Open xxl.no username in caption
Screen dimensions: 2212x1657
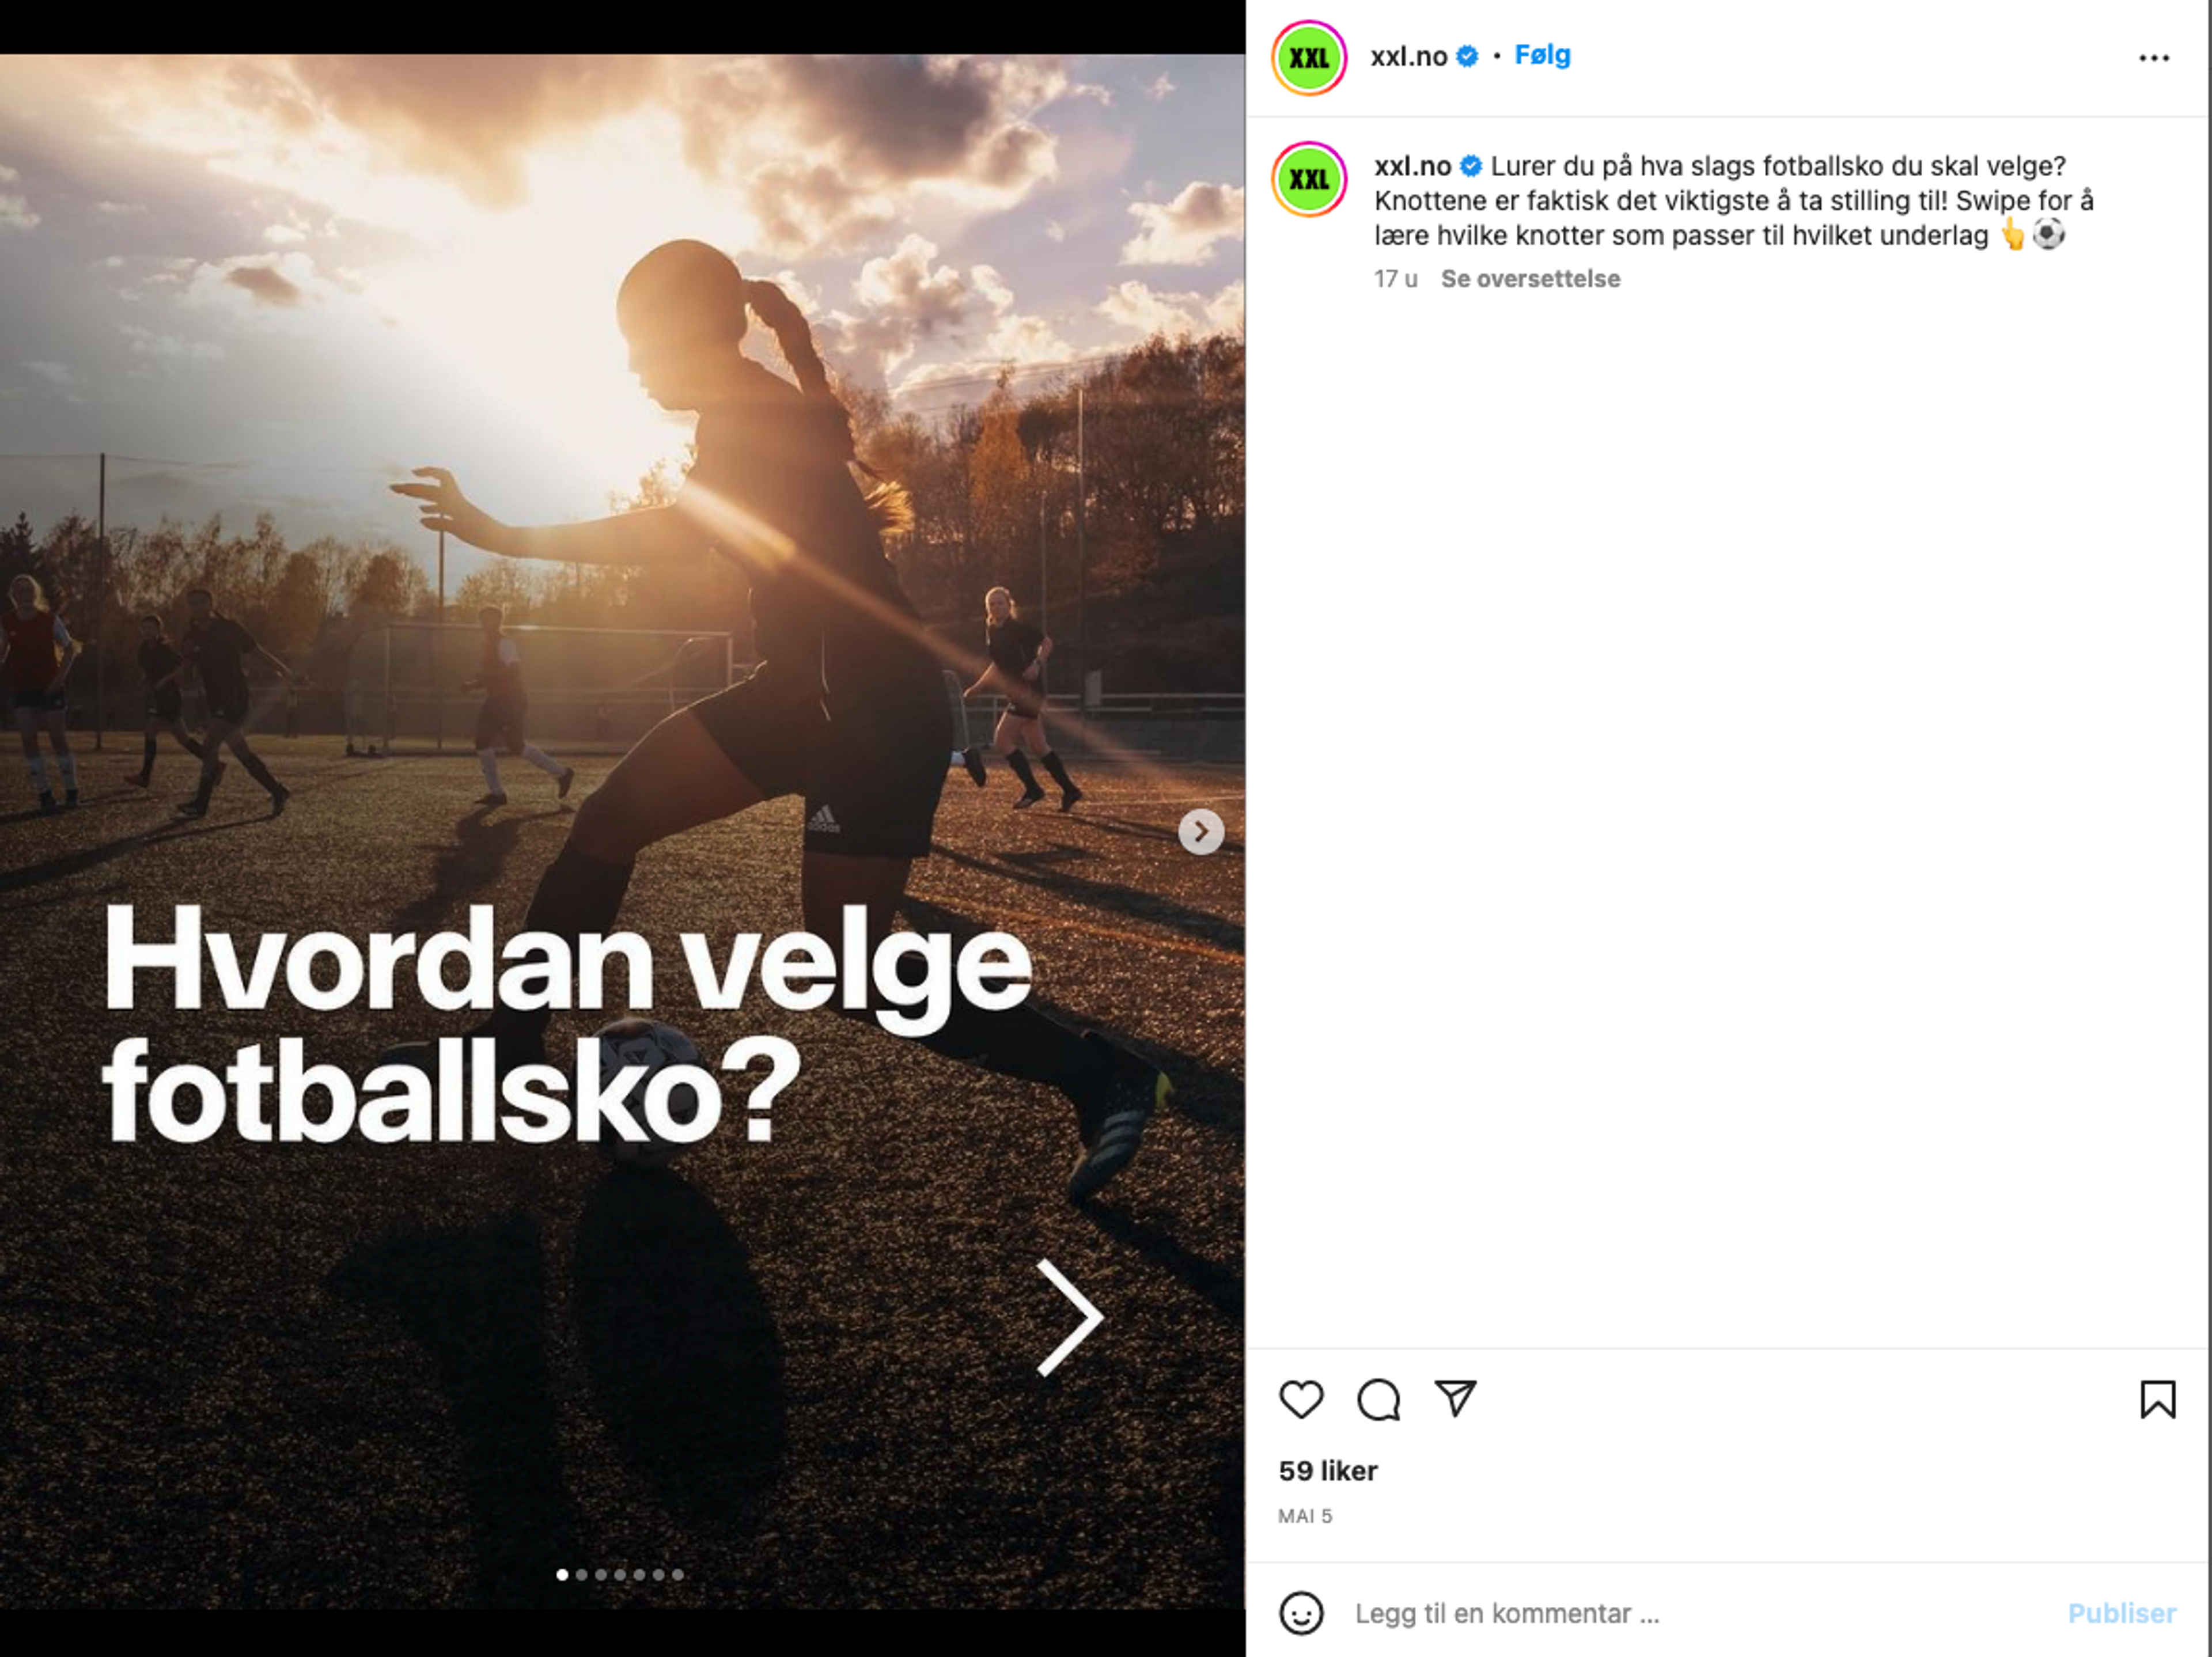click(x=1412, y=166)
